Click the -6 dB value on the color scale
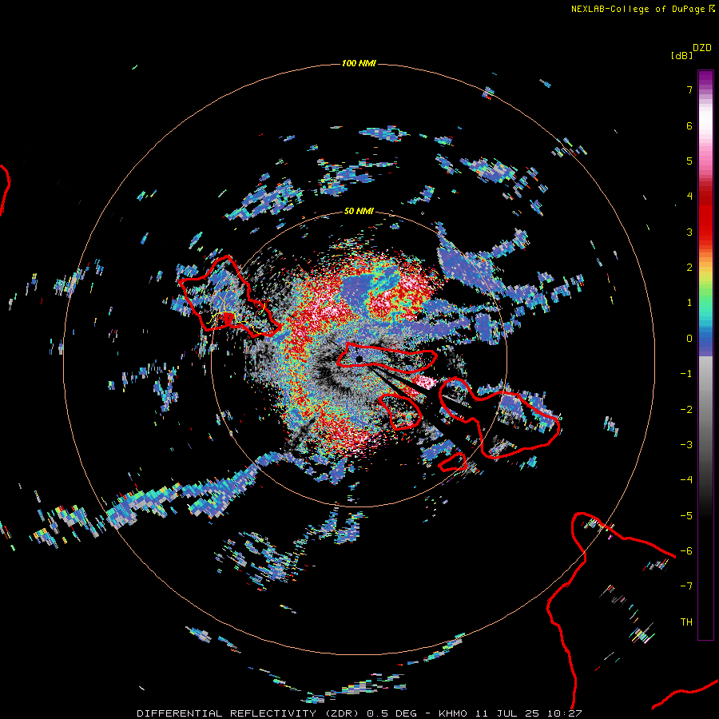This screenshot has height=719, width=719. click(x=686, y=551)
